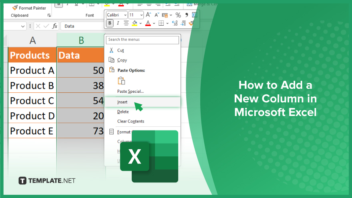The image size is (352, 198).
Task: Click the Paste clipboard icon under Paste Options
Action: [121, 81]
